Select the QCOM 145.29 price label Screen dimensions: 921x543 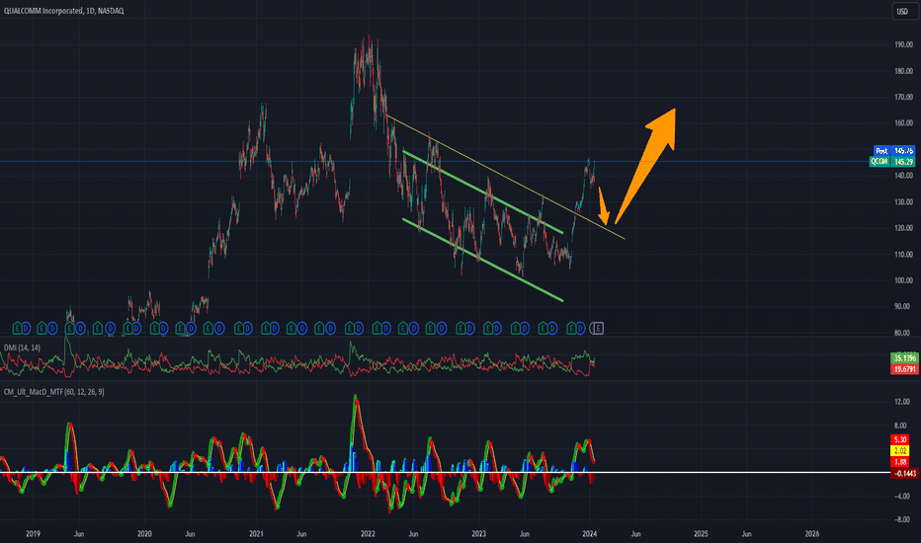891,162
